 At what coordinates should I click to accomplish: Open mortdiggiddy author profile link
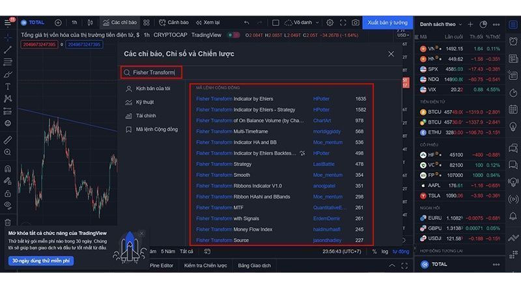(327, 131)
